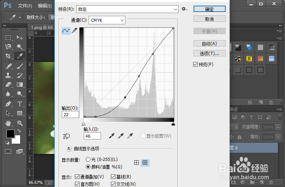
Task: Pick the black point eyedropper
Action: point(112,136)
